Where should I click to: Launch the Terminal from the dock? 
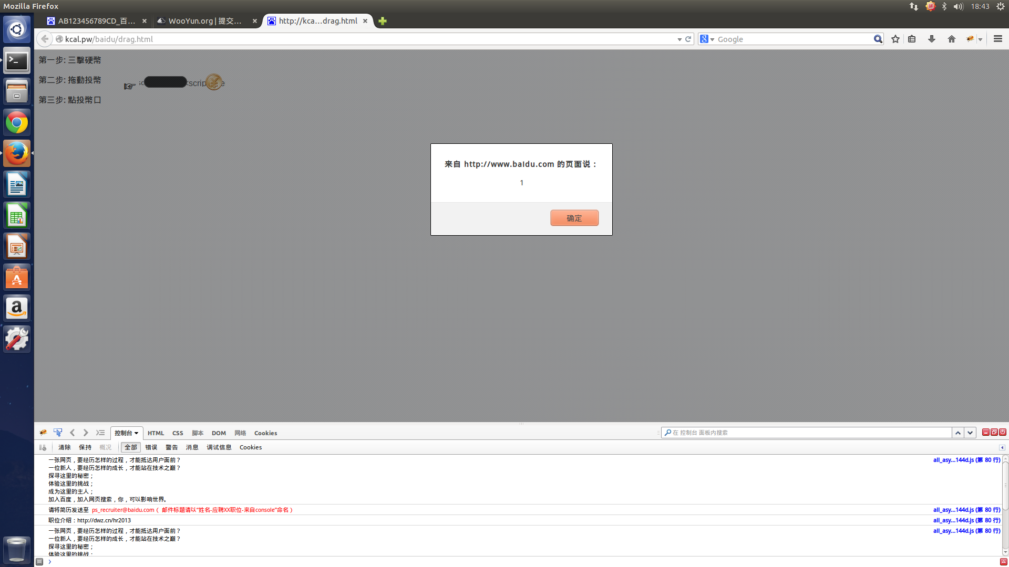coord(17,61)
